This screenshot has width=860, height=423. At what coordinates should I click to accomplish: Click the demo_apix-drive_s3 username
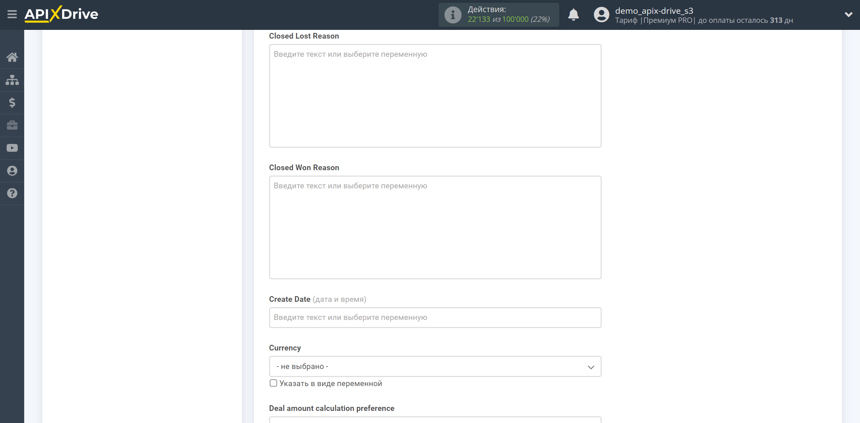(654, 11)
